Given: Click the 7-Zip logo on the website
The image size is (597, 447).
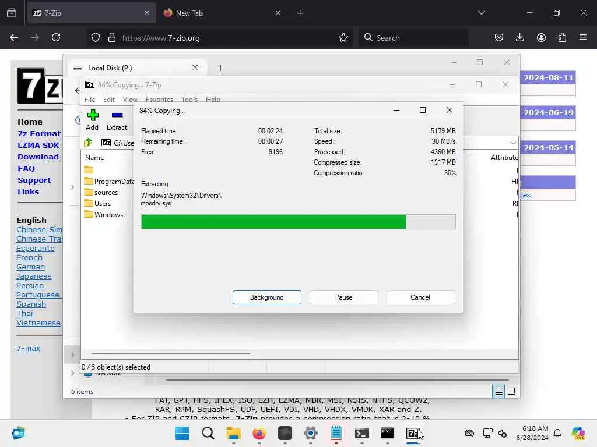Looking at the screenshot, I should pyautogui.click(x=40, y=86).
